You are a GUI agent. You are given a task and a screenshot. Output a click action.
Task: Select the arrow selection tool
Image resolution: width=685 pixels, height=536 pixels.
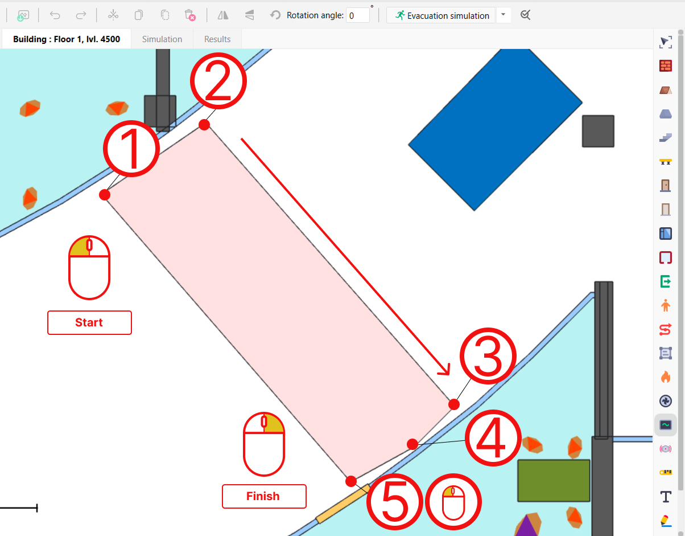(666, 42)
